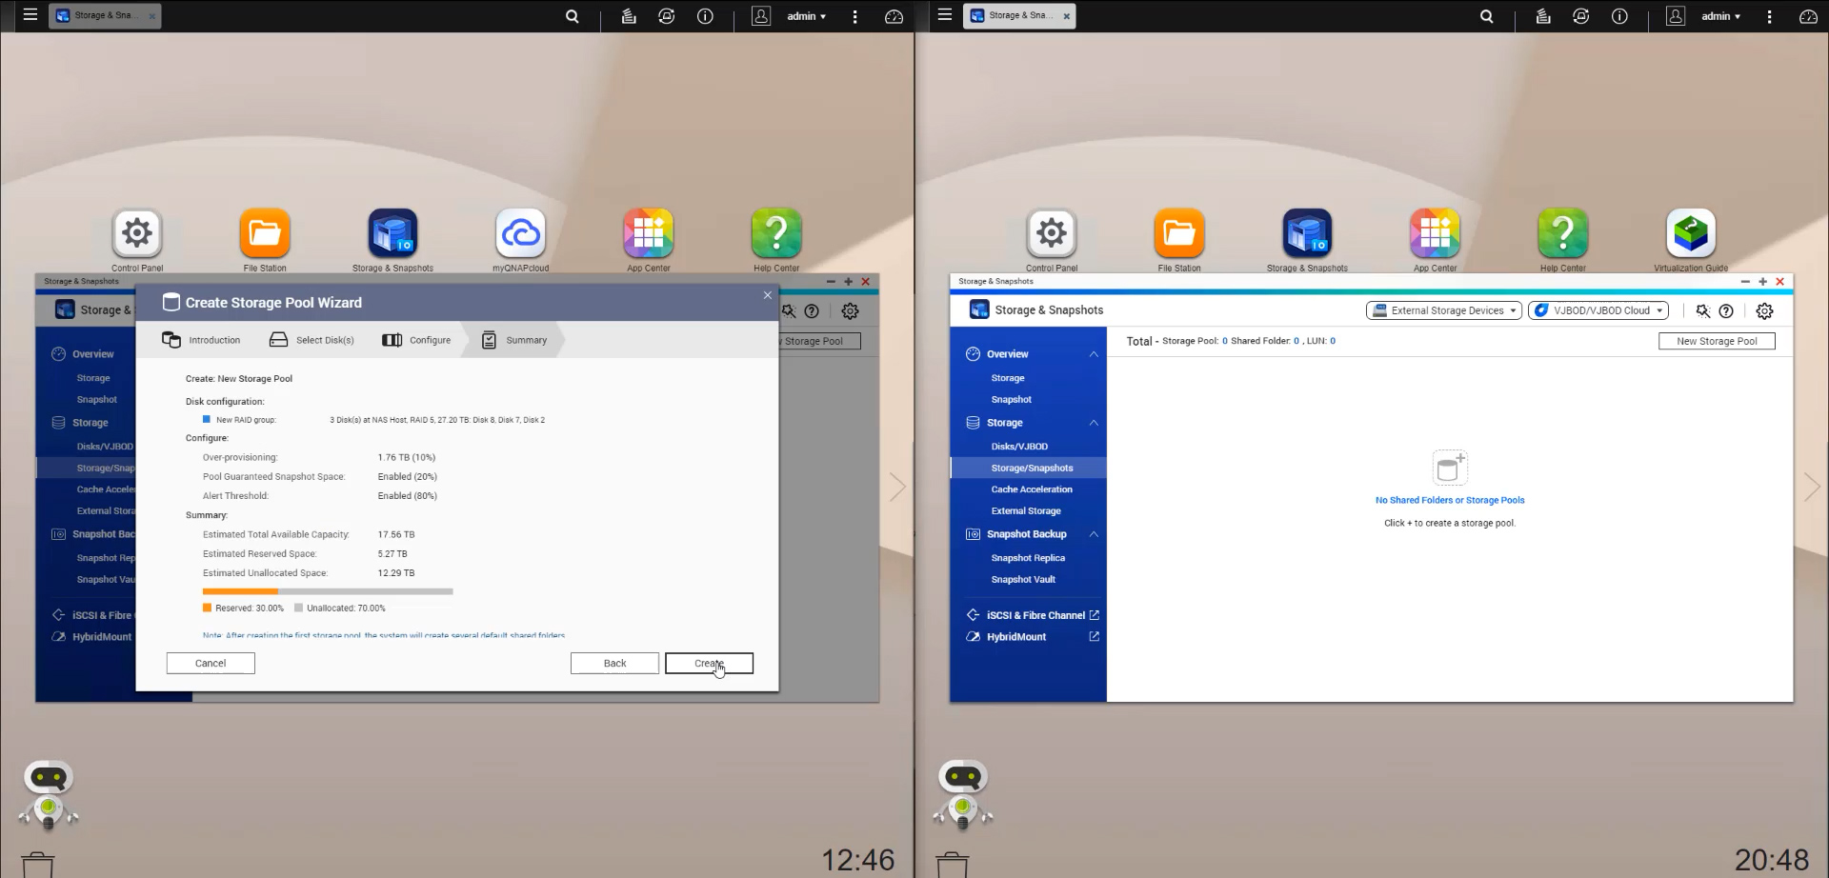Click the Summary step icon in the wizard
1829x878 pixels.
[489, 340]
